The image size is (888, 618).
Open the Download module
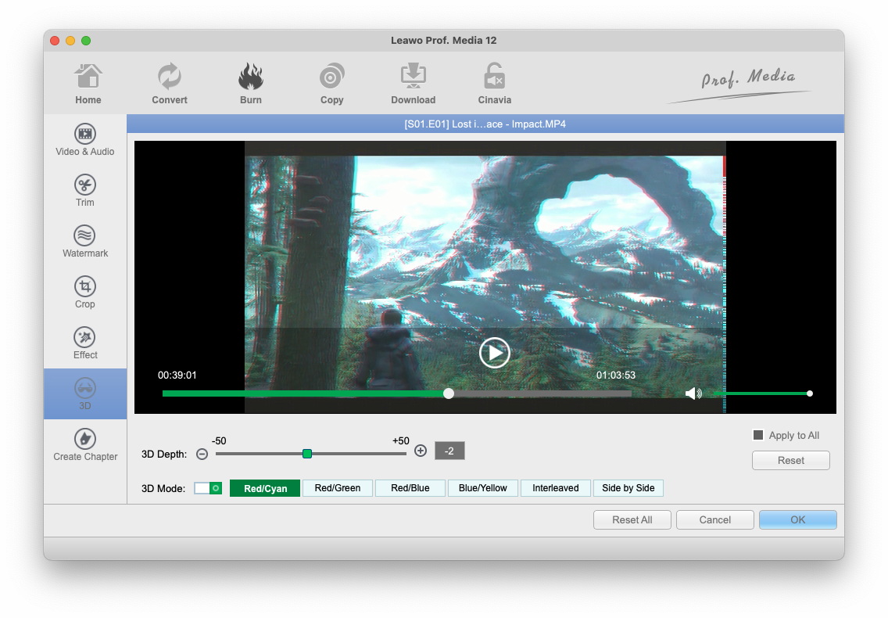(414, 84)
